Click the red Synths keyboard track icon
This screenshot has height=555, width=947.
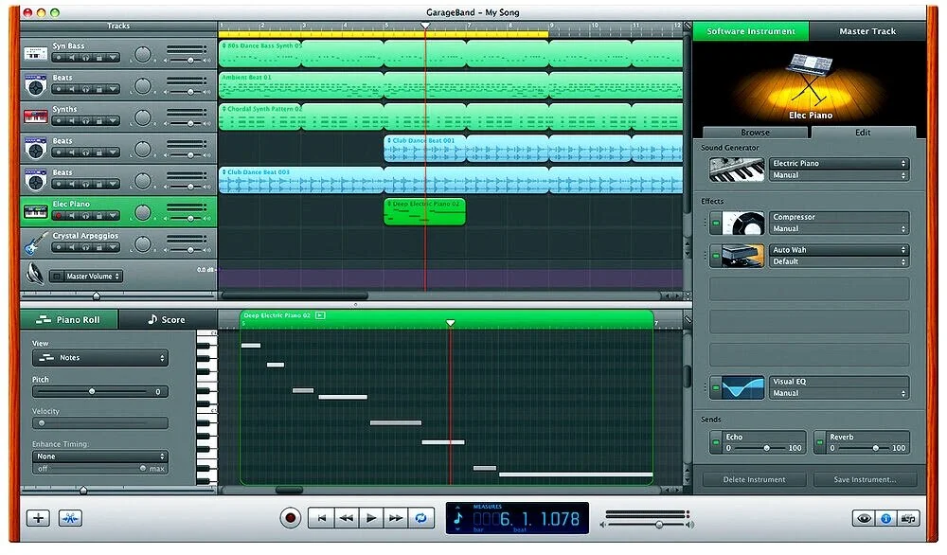pos(36,116)
